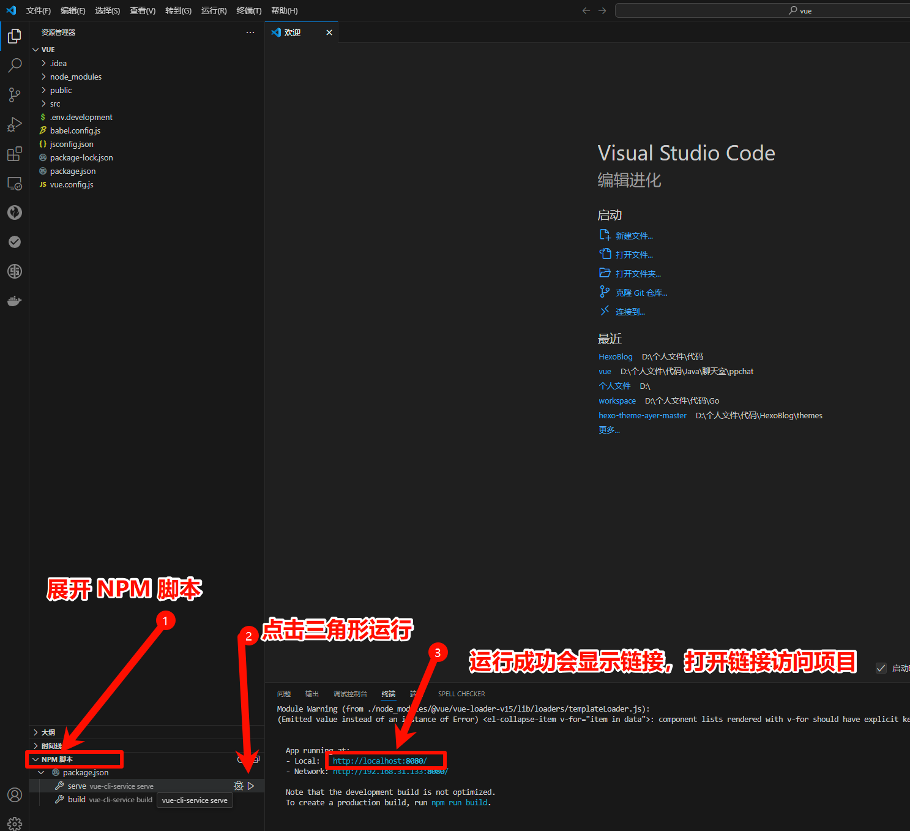Screen dimensions: 910x831
Task: Click the 更多... recent link
Action: [x=609, y=430]
